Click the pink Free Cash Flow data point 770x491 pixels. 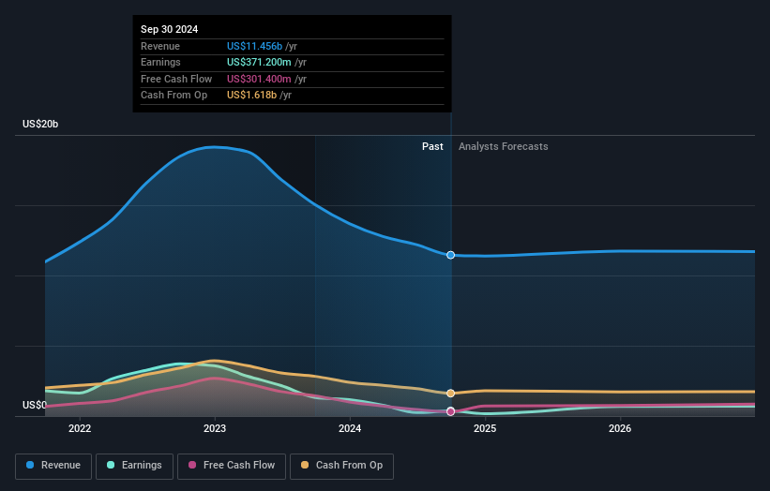pyautogui.click(x=451, y=411)
